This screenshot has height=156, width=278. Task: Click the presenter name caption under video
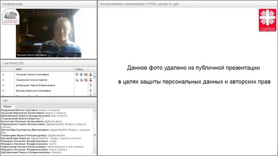pyautogui.click(x=32, y=55)
